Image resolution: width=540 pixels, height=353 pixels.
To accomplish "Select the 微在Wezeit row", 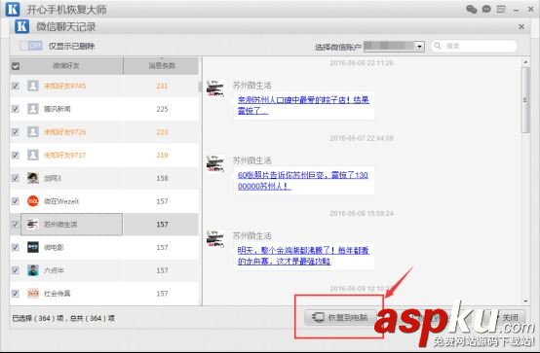I will point(104,201).
